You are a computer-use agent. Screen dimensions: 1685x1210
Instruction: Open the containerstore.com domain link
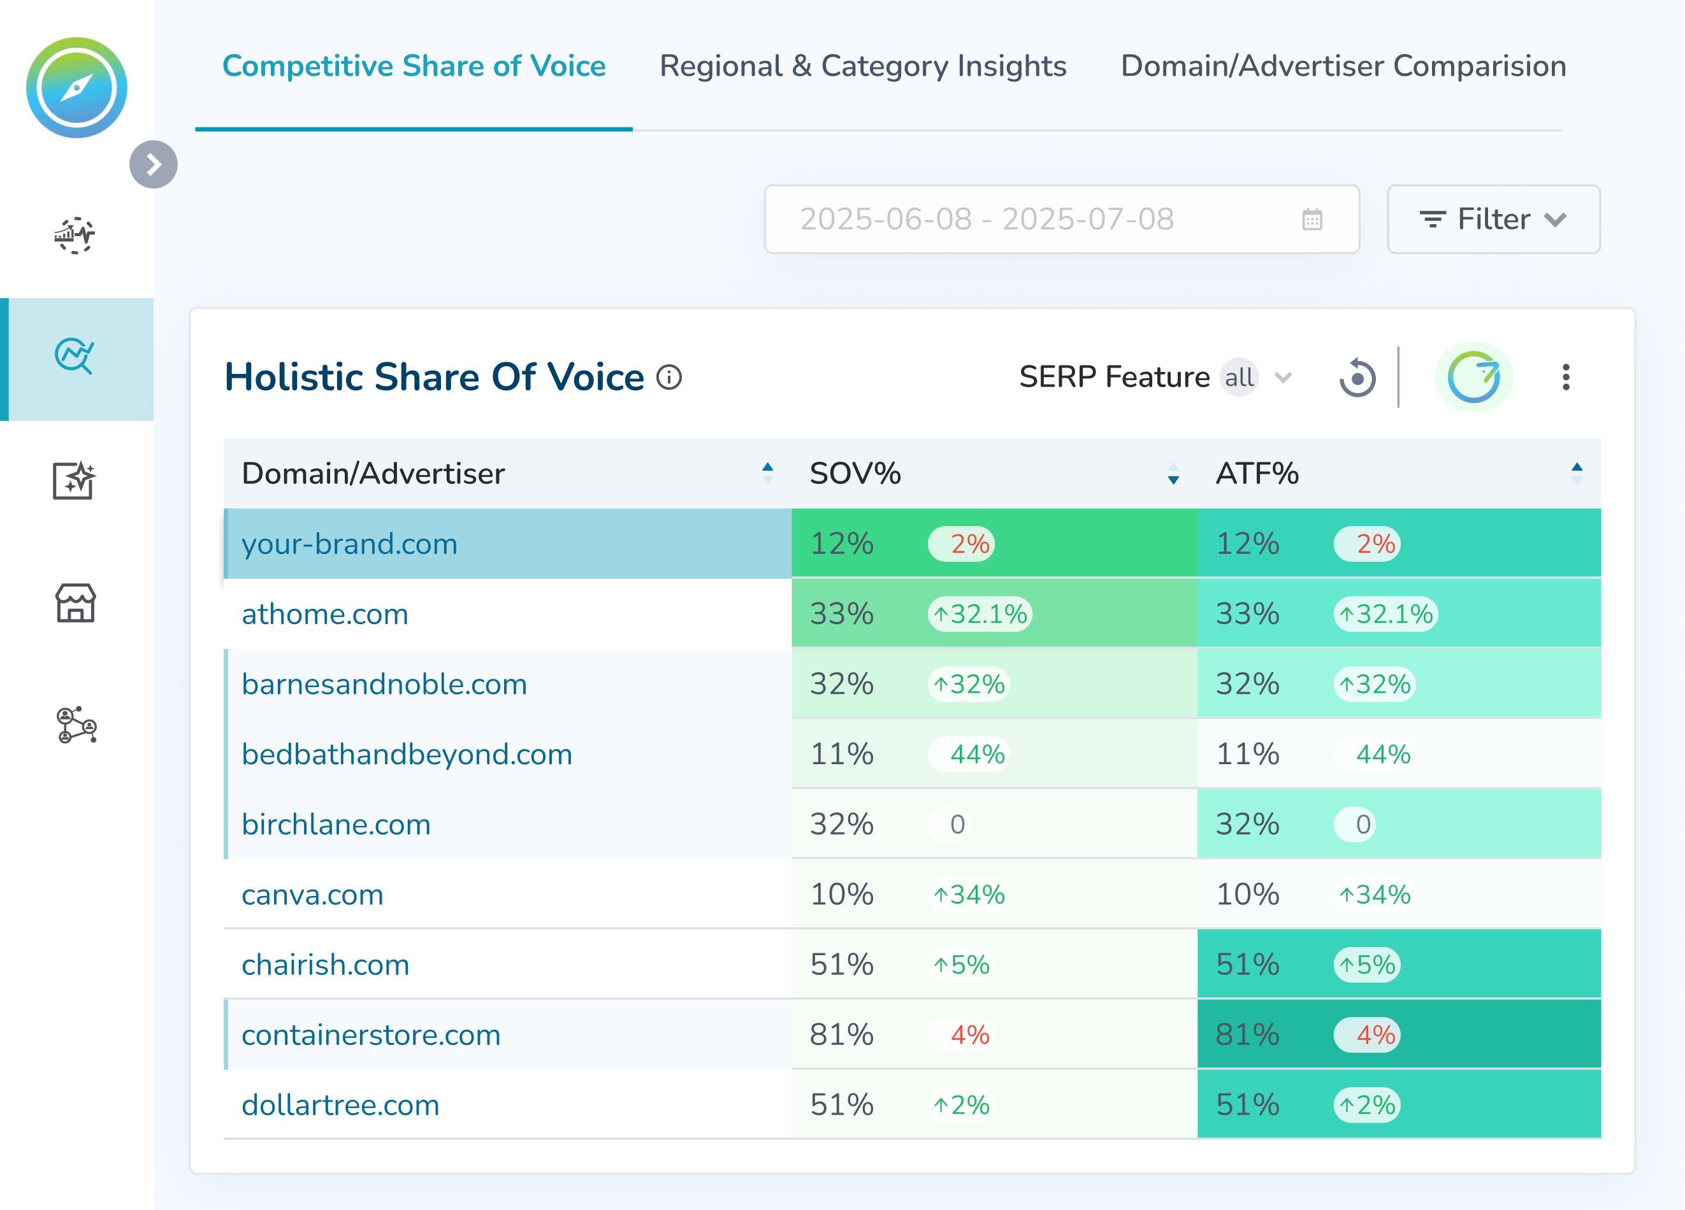click(371, 1035)
